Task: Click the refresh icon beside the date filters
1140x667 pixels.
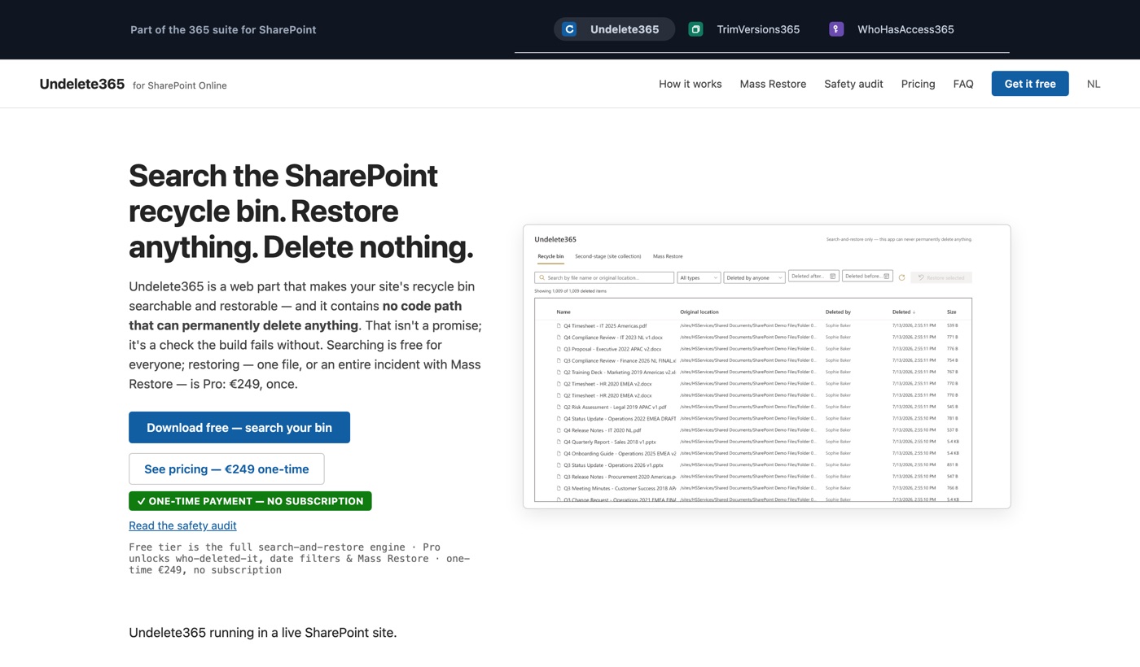Action: (901, 277)
